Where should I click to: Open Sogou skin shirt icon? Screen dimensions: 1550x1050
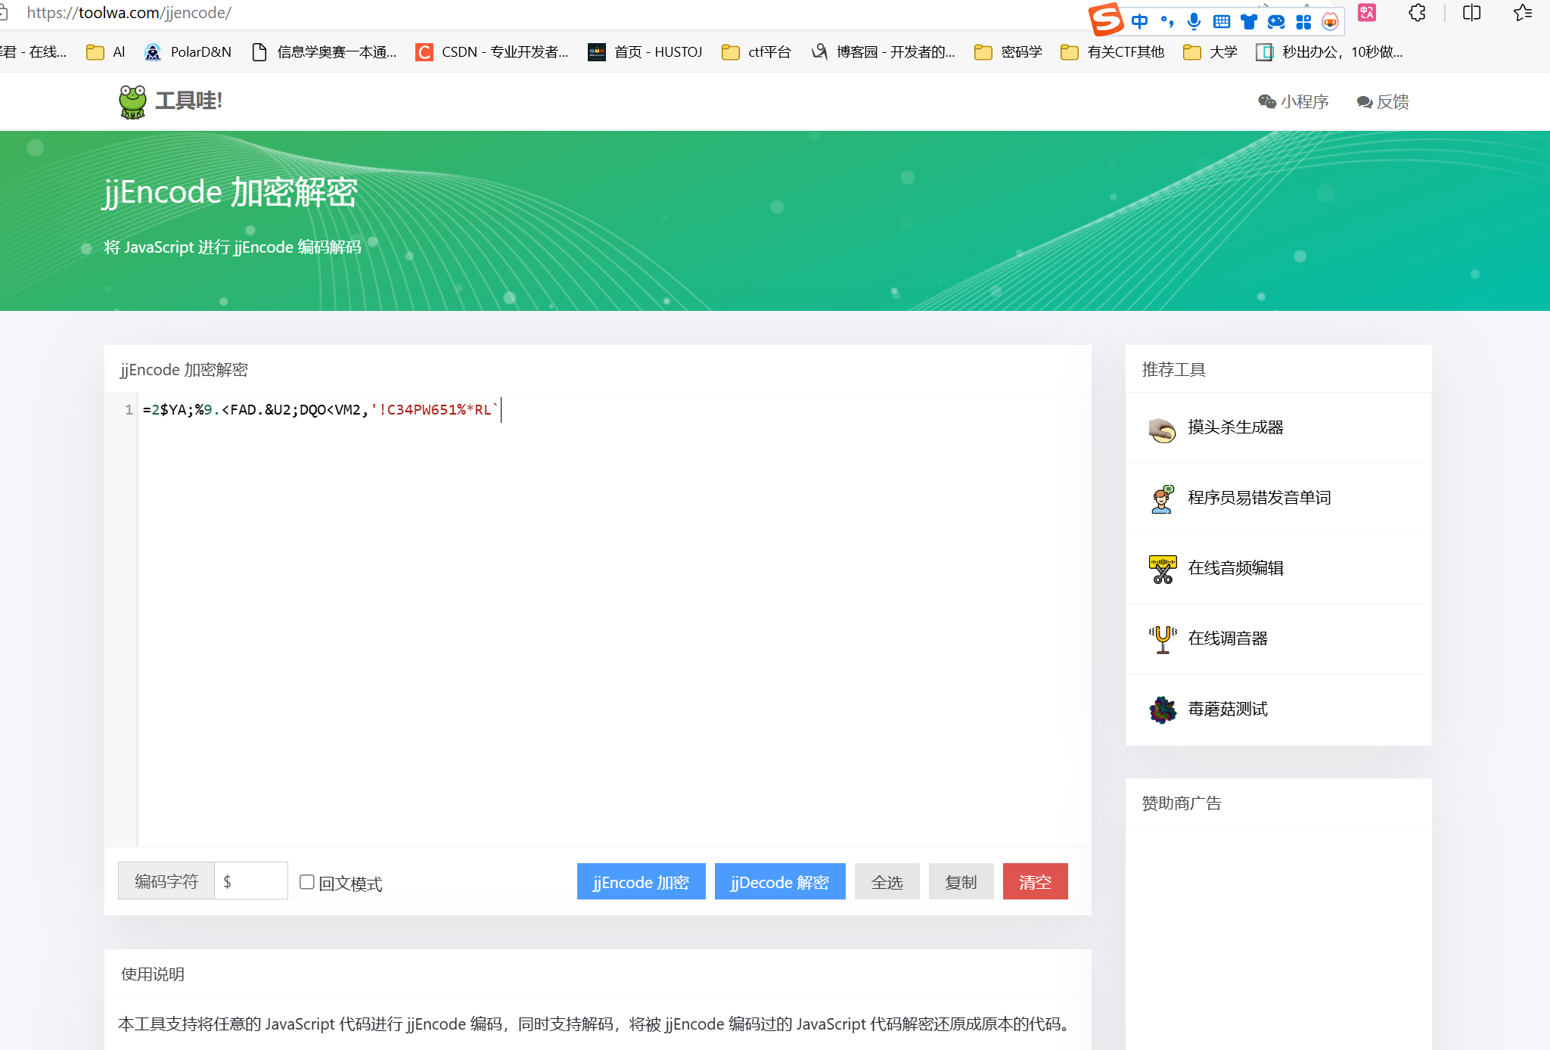click(x=1248, y=21)
